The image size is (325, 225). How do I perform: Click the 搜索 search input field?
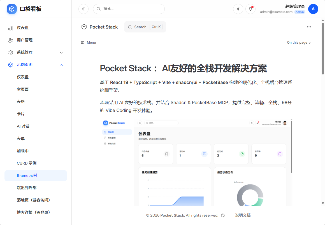129,9
